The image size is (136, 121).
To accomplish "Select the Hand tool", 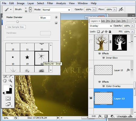I will click(x=5, y=81).
